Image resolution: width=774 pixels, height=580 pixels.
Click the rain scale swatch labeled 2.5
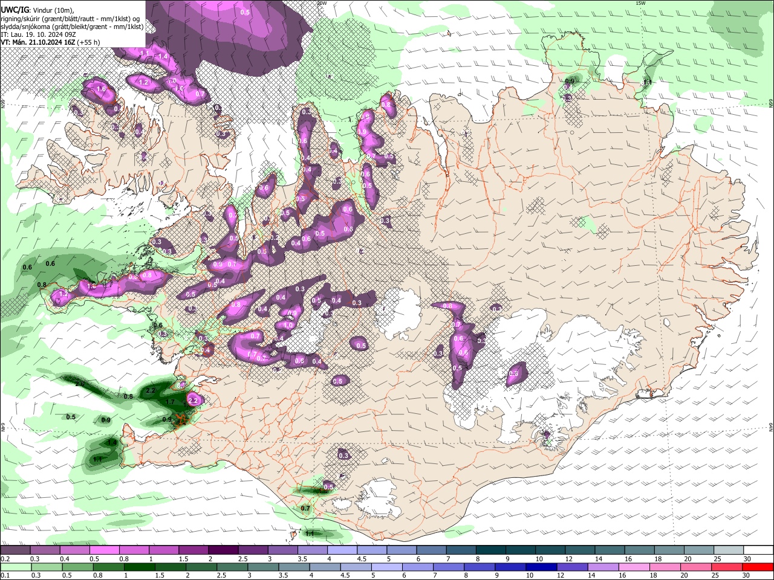tap(232, 567)
